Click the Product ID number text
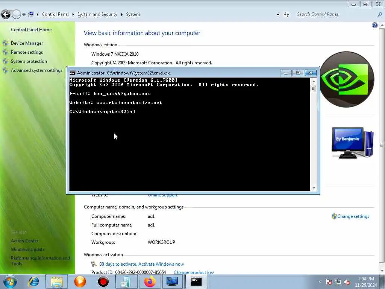The image size is (385, 289). (x=141, y=272)
